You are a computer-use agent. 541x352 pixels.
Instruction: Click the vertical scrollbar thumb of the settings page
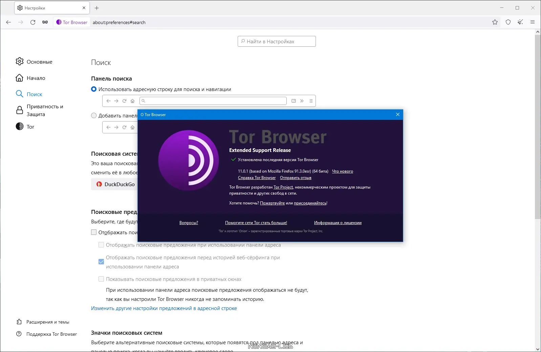[x=538, y=127]
